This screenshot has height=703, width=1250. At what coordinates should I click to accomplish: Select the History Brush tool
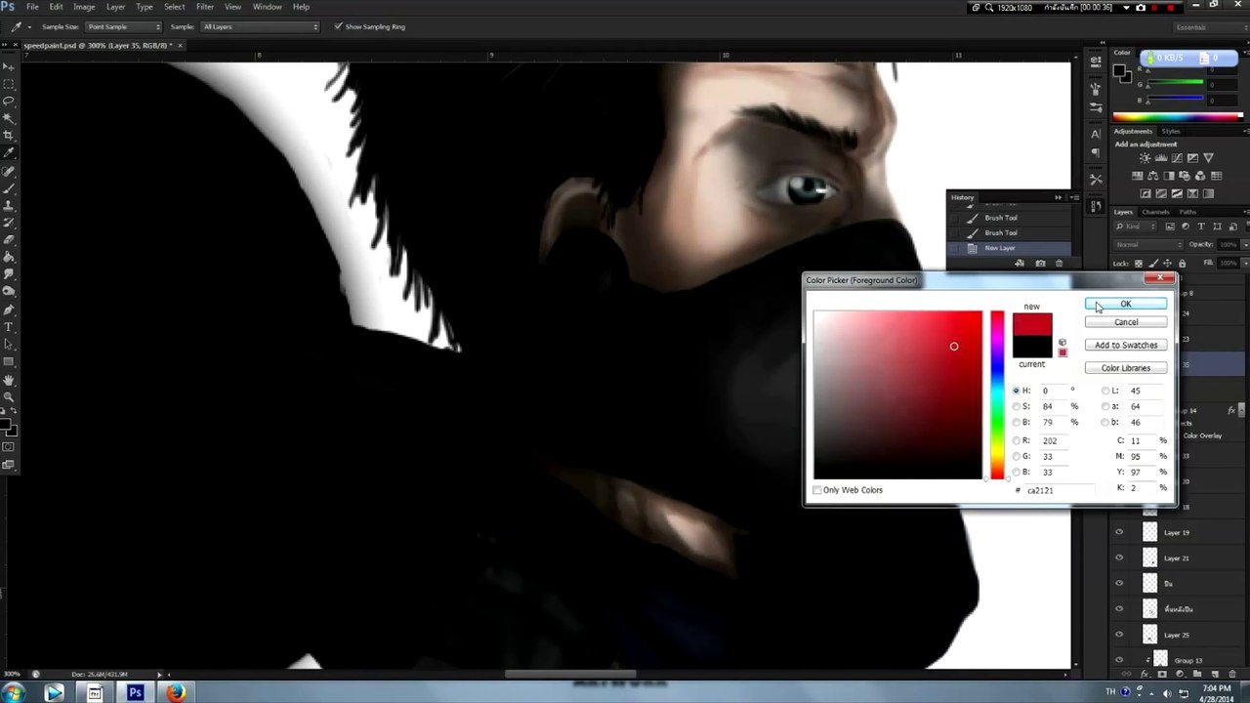click(9, 223)
